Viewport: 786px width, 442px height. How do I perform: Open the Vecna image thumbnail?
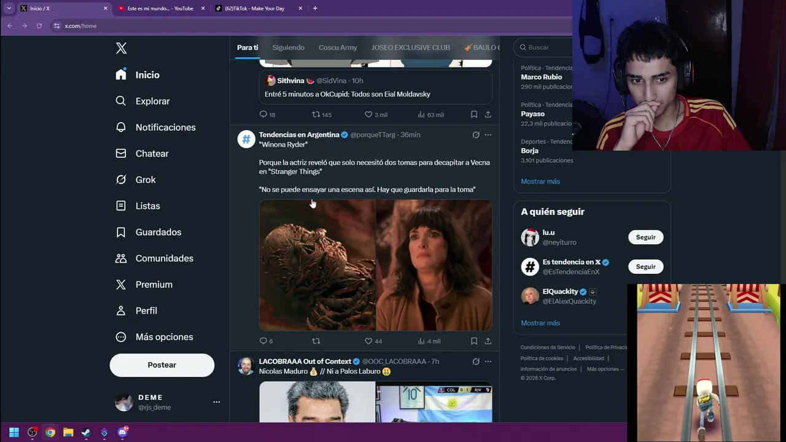click(317, 265)
